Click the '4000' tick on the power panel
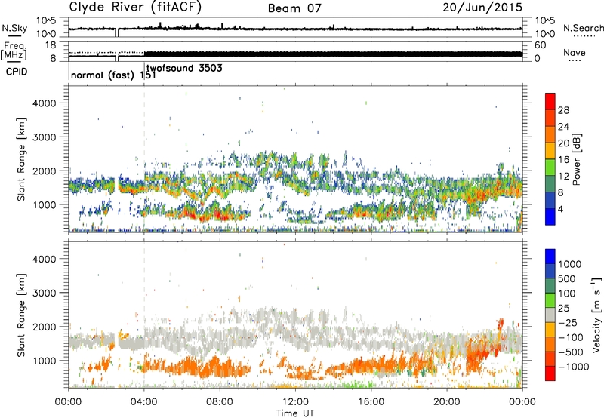This screenshot has width=604, height=418. coord(45,103)
